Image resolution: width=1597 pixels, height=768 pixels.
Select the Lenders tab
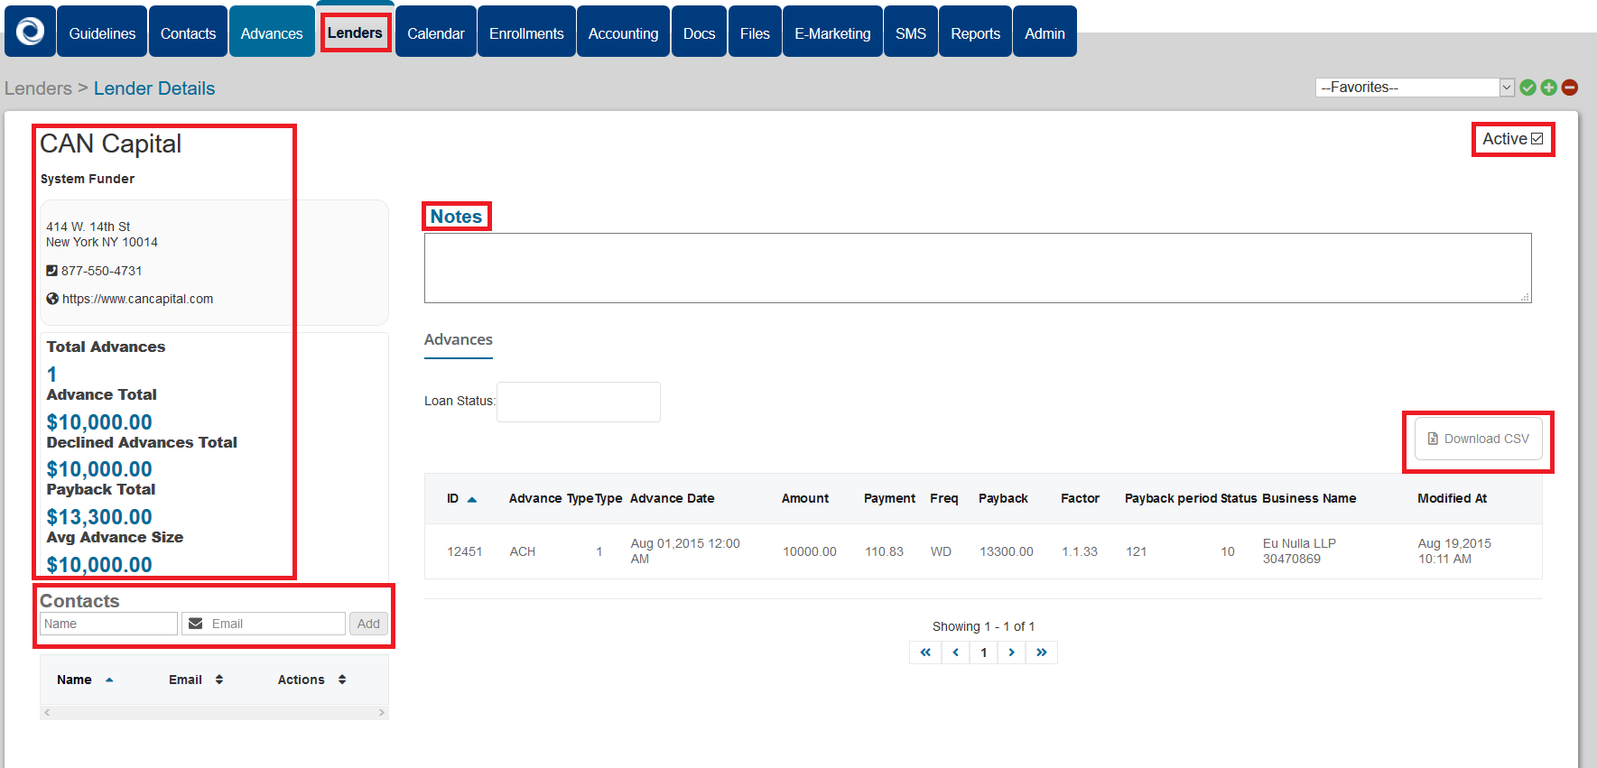[x=355, y=32]
